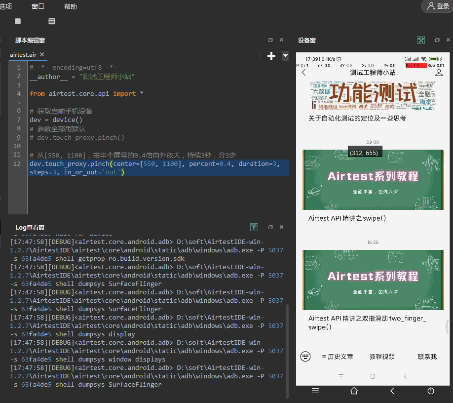Click line 7 dev = device()

click(56, 120)
